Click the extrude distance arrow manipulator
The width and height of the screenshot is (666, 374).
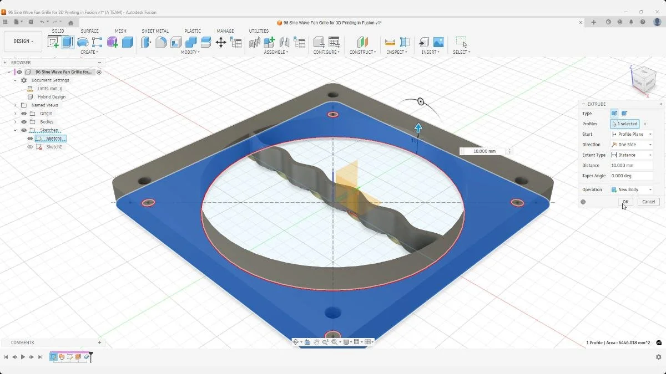pyautogui.click(x=418, y=128)
